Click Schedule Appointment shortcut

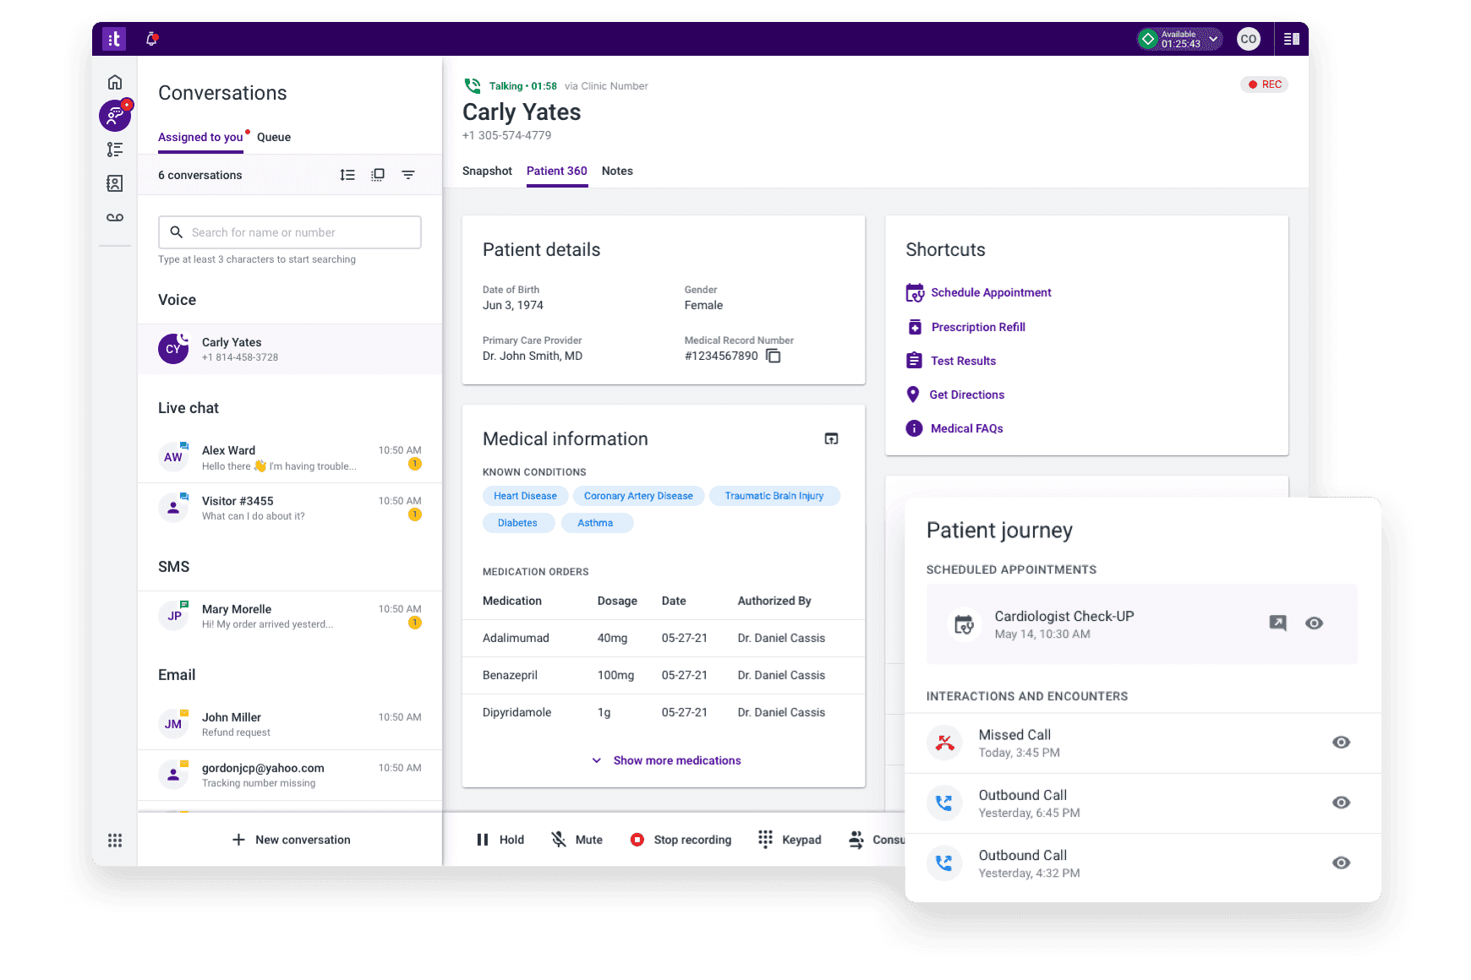click(990, 292)
